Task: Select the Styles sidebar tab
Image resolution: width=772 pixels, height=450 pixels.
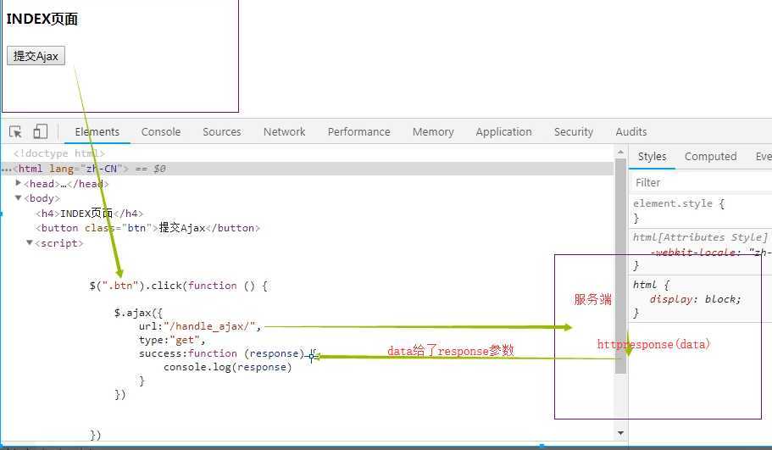Action: [652, 157]
